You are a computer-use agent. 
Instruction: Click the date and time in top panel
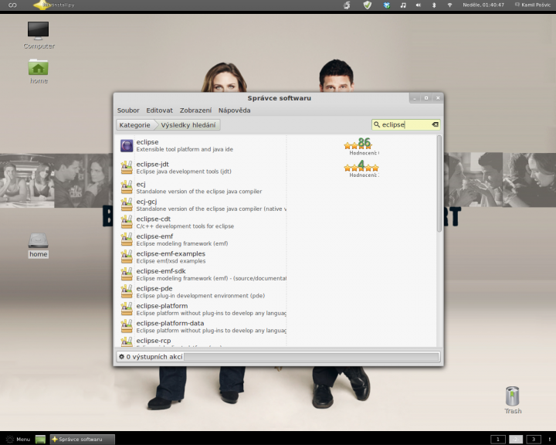483,5
